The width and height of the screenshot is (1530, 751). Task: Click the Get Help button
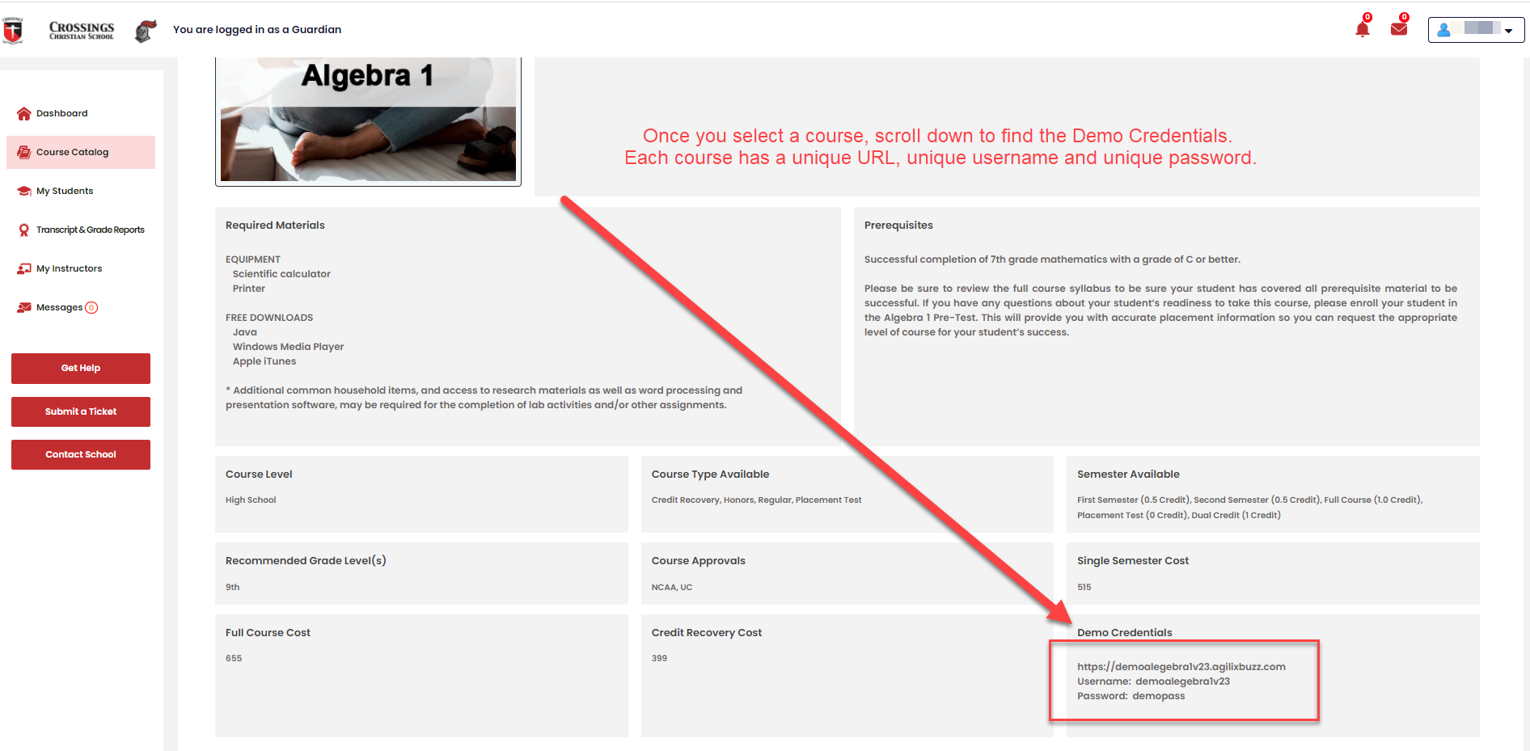tap(81, 368)
